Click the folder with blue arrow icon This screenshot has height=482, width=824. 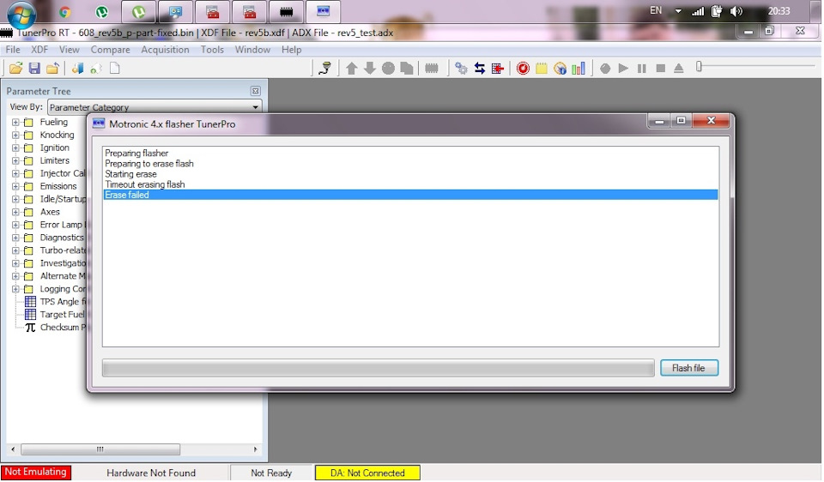click(52, 69)
